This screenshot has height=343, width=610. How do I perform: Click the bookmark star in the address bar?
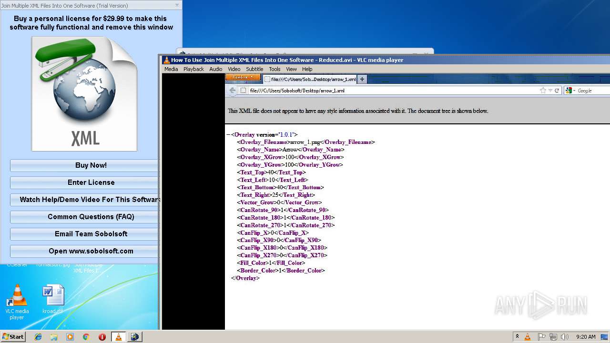coord(543,91)
